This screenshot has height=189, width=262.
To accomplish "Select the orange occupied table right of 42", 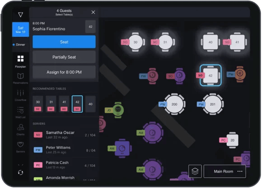I will point(240,74).
